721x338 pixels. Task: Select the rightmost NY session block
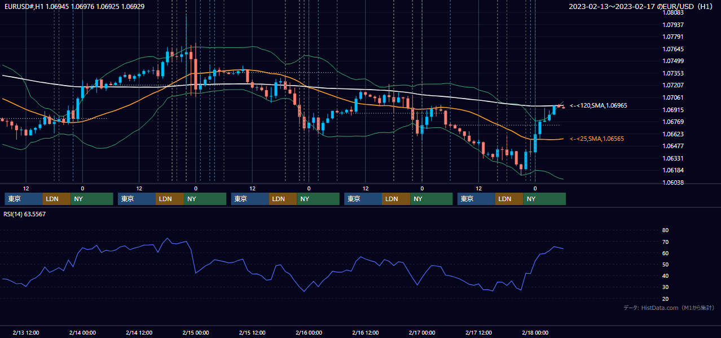coord(545,199)
